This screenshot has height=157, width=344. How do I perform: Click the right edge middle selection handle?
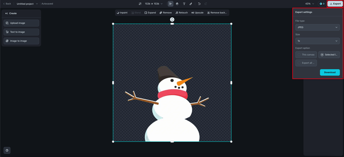[x=231, y=83]
